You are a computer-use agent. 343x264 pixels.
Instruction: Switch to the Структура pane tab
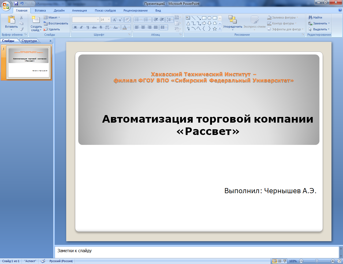point(29,41)
